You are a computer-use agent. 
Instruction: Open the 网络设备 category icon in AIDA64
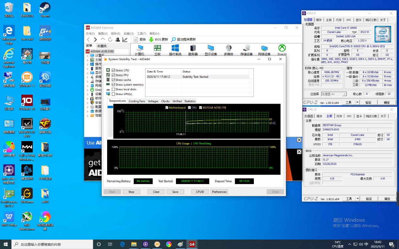pyautogui.click(x=264, y=50)
